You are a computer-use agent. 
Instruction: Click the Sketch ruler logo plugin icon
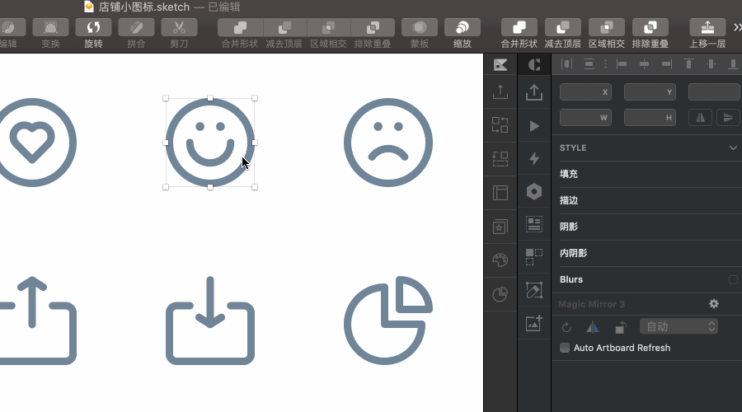coord(500,65)
